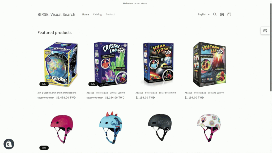Screen dimensions: 272x153
Task: Open the Shopify chat bag icon
Action: (x=9, y=144)
